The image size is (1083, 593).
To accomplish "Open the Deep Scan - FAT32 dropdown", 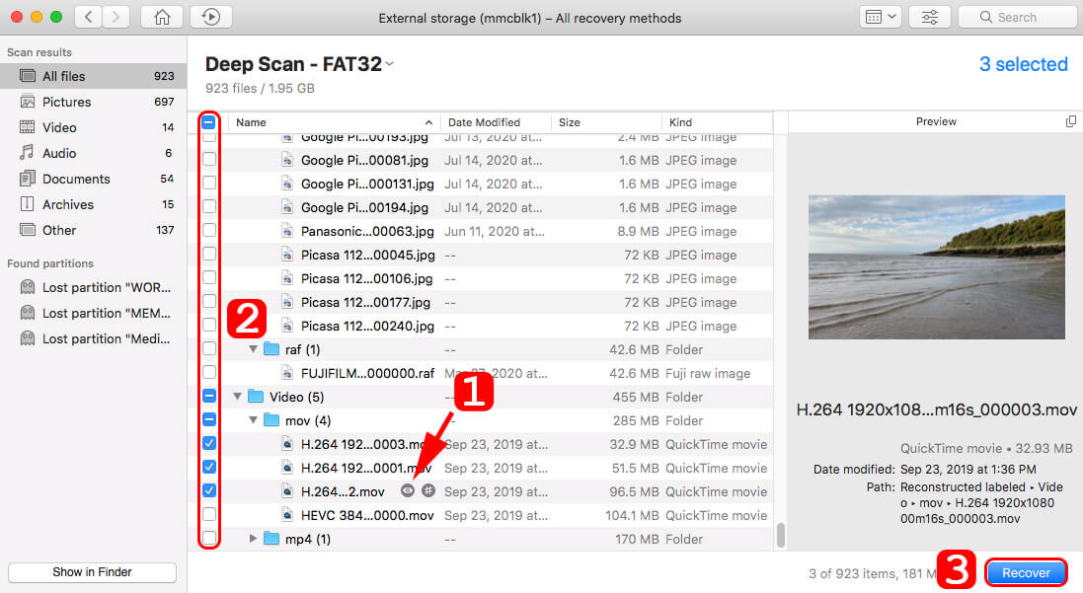I will coord(390,64).
